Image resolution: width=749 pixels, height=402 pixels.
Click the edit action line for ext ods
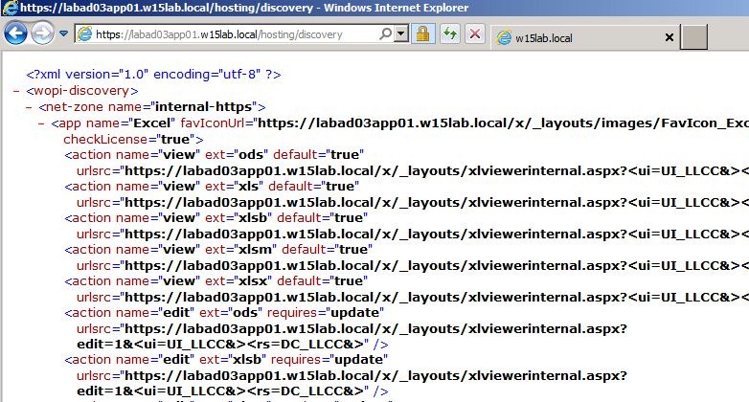pyautogui.click(x=224, y=313)
